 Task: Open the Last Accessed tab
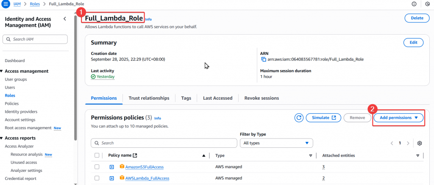click(217, 98)
